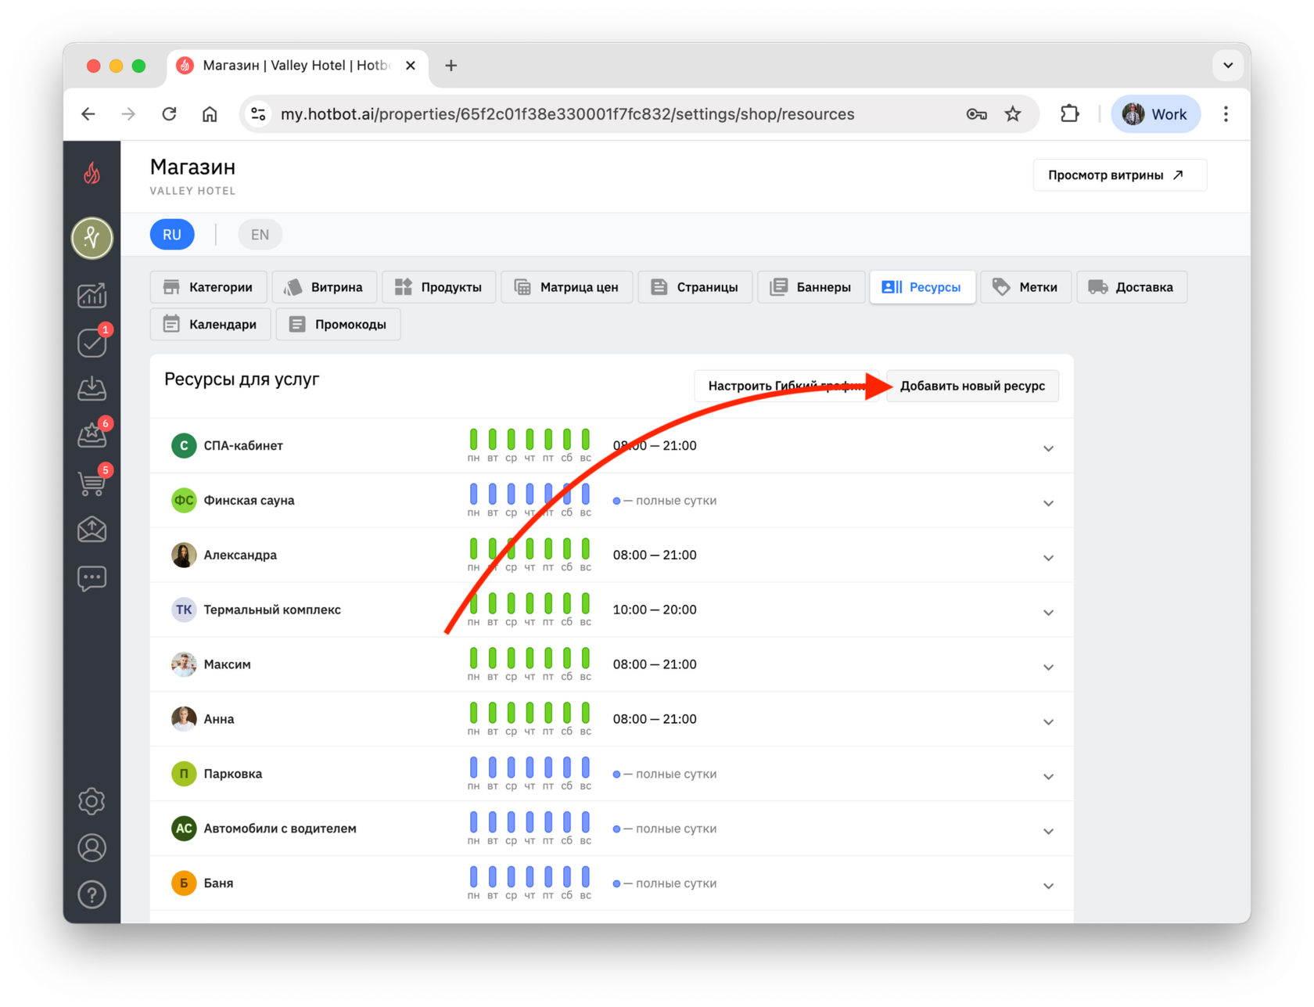Open the Доставка tab
1314x1007 pixels.
(1132, 287)
